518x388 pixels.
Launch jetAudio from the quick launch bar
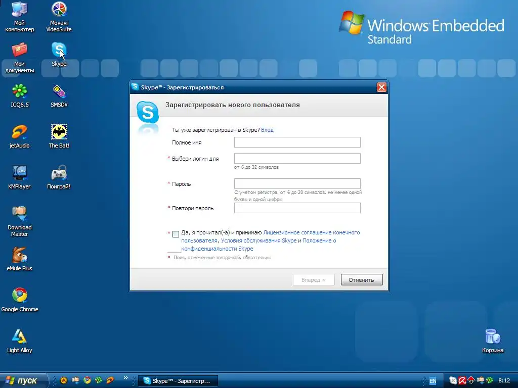click(110, 380)
